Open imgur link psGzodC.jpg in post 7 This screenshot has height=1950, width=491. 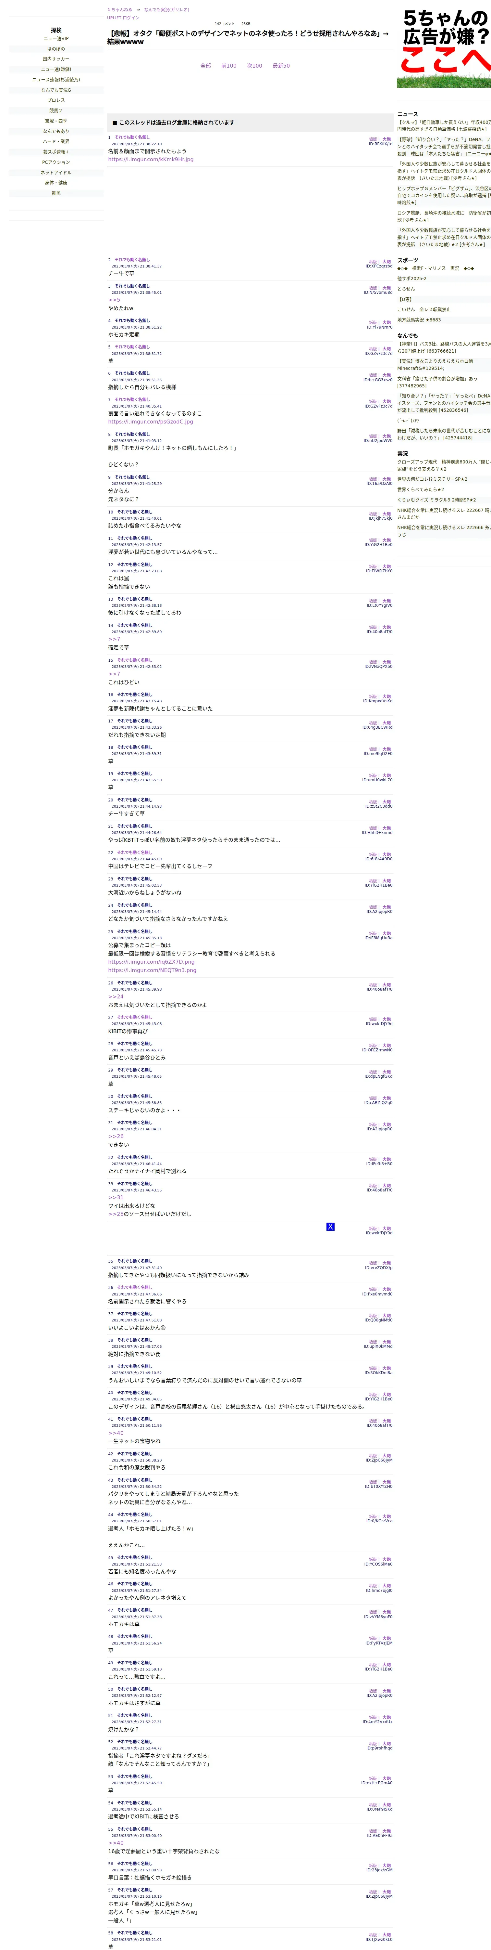(x=150, y=422)
